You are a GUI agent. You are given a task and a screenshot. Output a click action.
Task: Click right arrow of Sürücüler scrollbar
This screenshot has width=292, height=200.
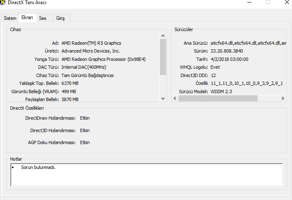tap(283, 98)
